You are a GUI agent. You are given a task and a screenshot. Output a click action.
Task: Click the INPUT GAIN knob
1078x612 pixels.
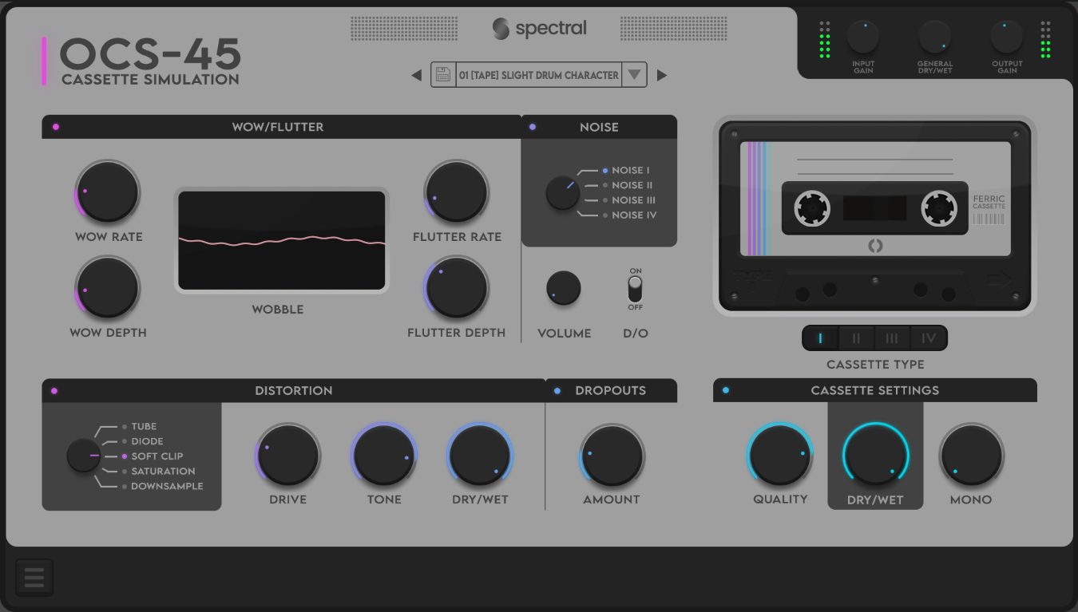tap(863, 37)
